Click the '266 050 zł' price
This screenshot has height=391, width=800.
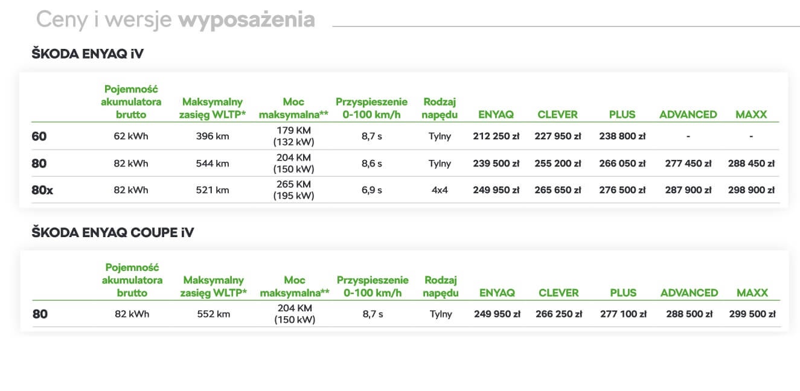pos(622,163)
